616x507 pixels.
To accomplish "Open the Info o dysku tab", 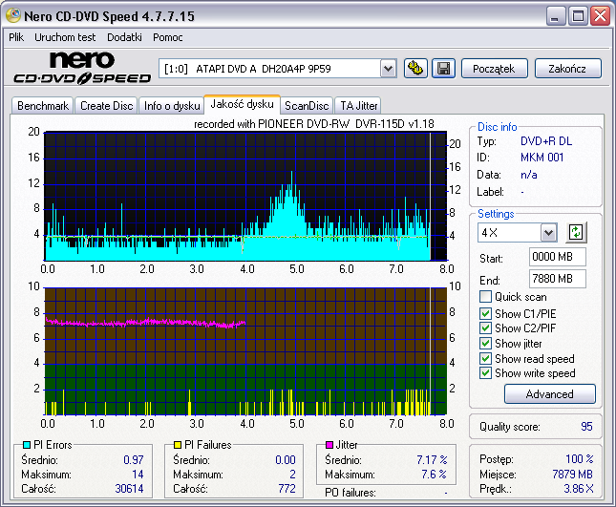I will click(x=172, y=106).
